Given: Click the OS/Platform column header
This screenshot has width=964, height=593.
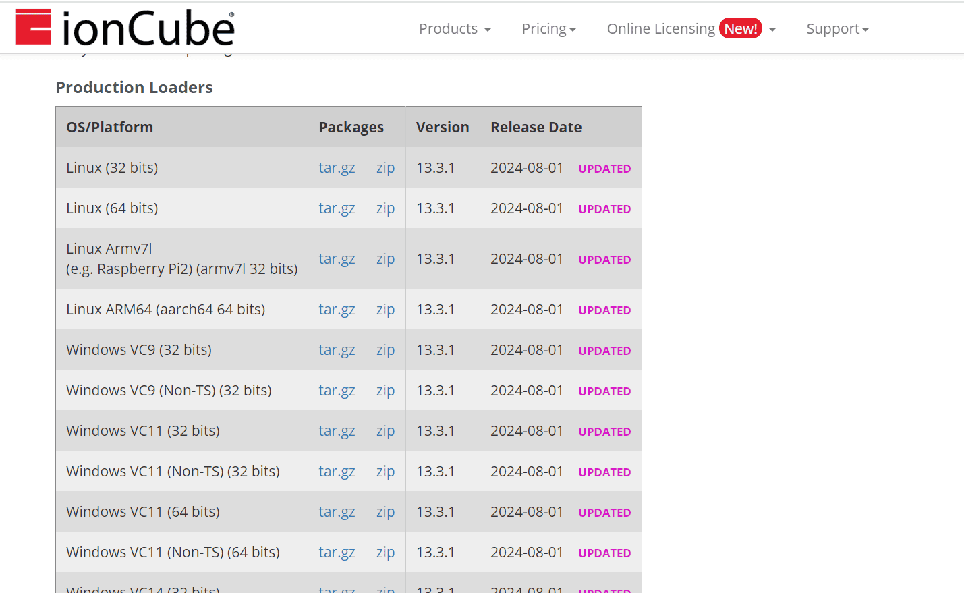Looking at the screenshot, I should tap(109, 127).
